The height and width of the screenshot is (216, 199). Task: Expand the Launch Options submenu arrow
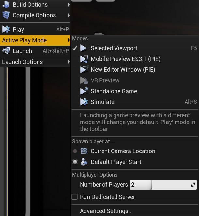click(x=69, y=62)
